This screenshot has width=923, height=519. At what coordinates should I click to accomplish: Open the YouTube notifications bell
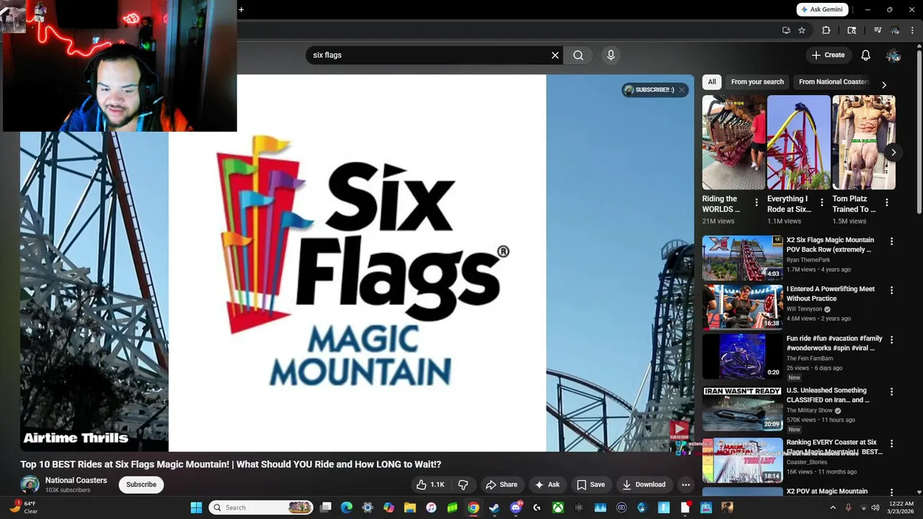coord(866,55)
